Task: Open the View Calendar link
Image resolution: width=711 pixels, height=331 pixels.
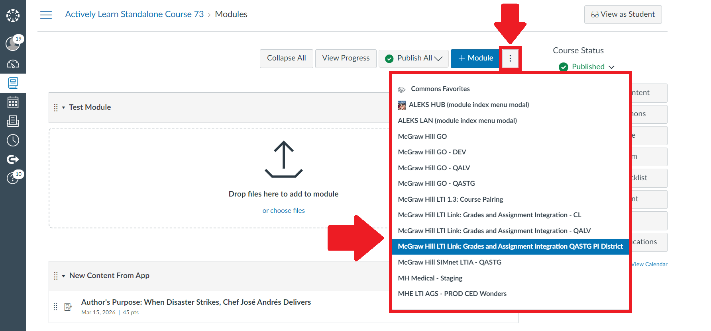Action: 650,264
